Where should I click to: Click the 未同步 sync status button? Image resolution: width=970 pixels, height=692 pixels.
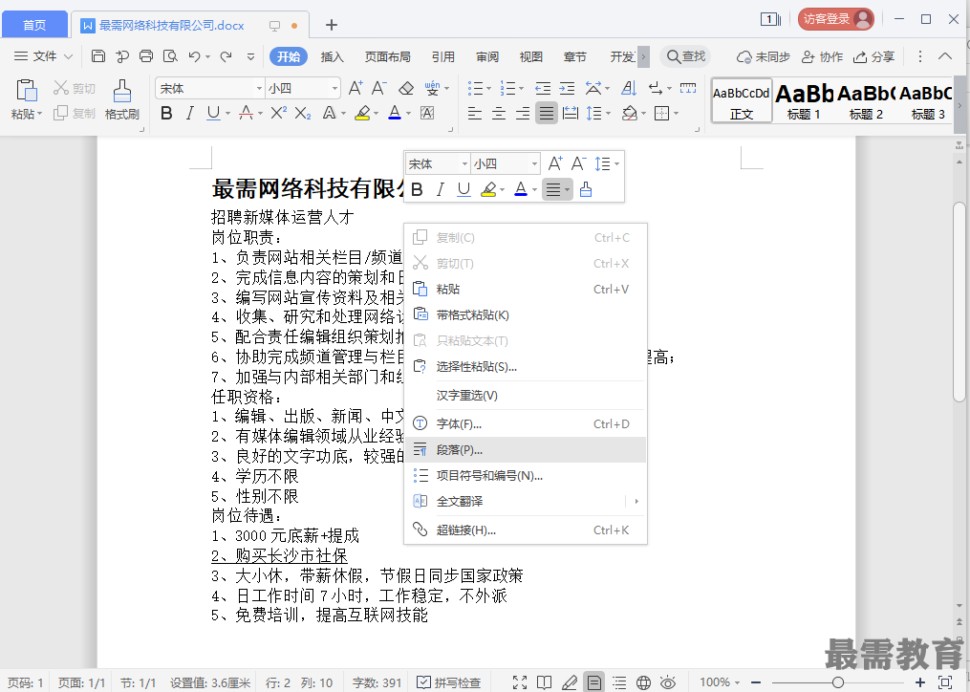(764, 56)
